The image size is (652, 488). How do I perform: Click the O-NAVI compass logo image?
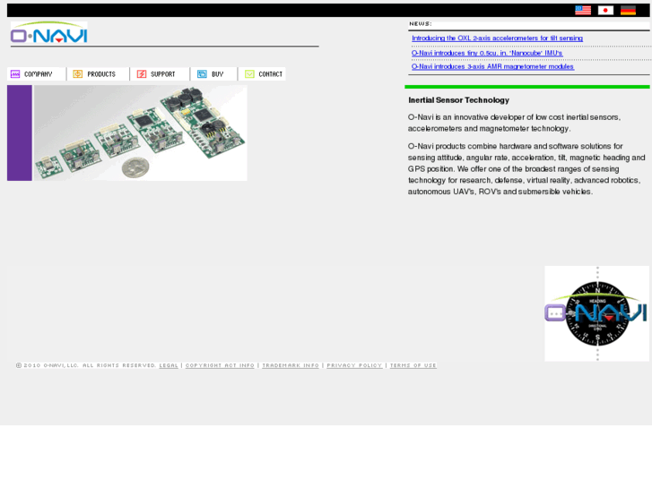(597, 313)
